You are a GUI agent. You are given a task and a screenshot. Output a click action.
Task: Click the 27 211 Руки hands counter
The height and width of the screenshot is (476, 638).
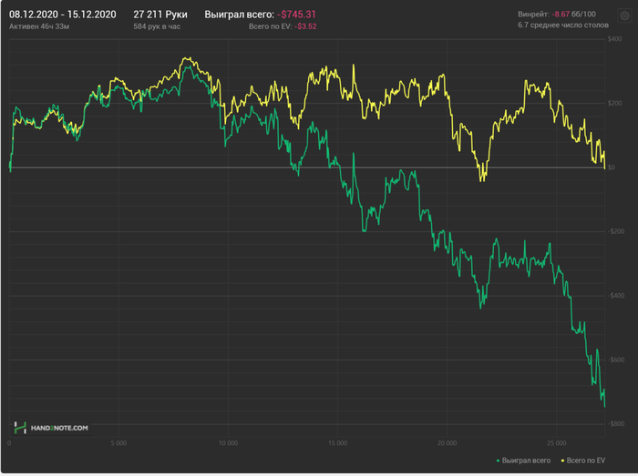tap(160, 15)
